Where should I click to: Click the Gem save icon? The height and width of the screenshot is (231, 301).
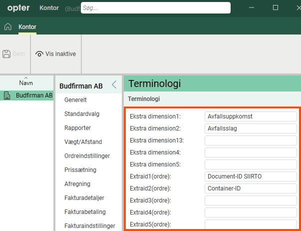point(7,53)
